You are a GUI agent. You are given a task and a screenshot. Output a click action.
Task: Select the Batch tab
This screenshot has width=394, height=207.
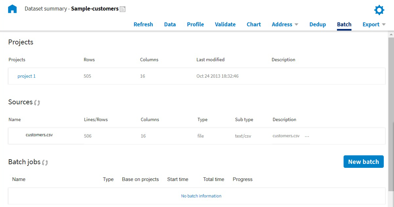pyautogui.click(x=344, y=24)
